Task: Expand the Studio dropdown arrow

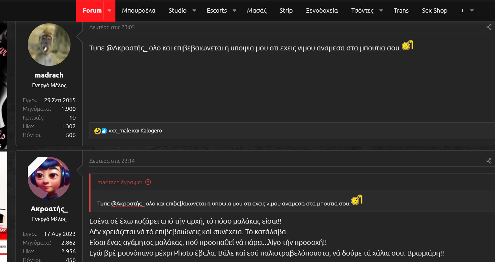Action: 194,11
